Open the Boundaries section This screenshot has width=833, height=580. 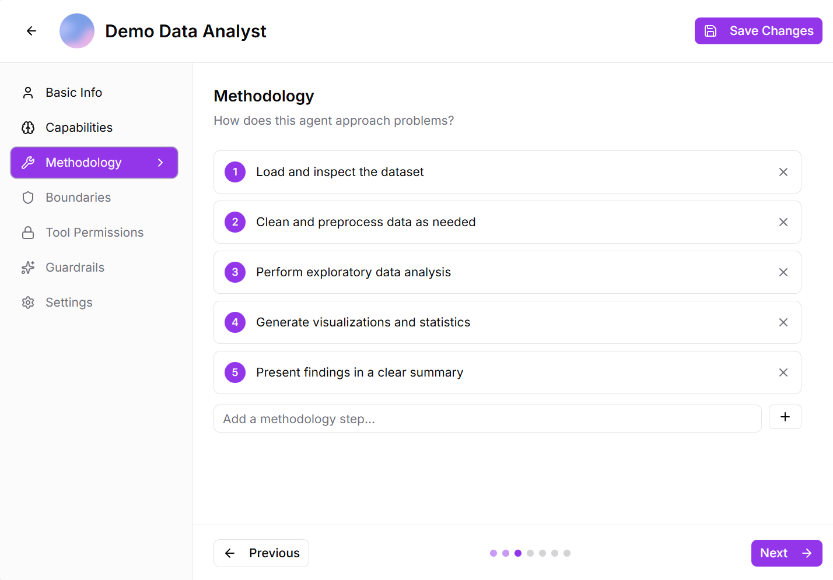[78, 198]
